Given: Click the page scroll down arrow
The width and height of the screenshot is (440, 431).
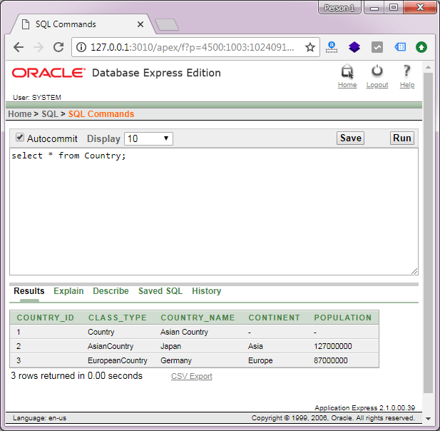Looking at the screenshot, I should [428, 419].
